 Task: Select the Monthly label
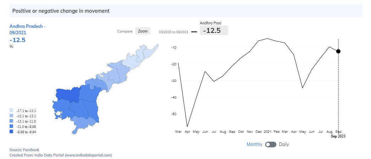254,145
